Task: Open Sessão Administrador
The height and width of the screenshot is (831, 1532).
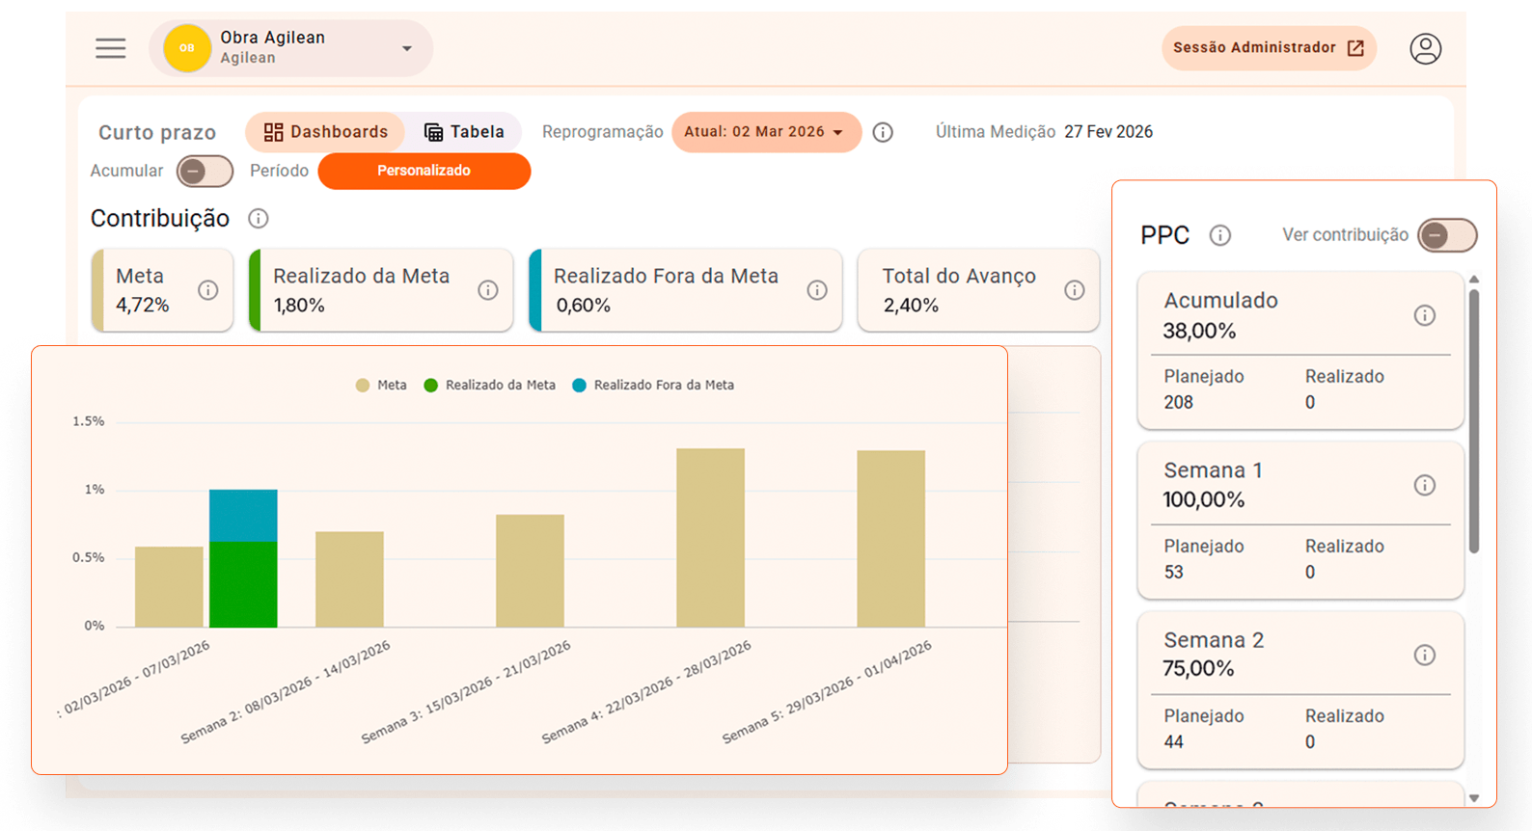Action: (x=1269, y=48)
